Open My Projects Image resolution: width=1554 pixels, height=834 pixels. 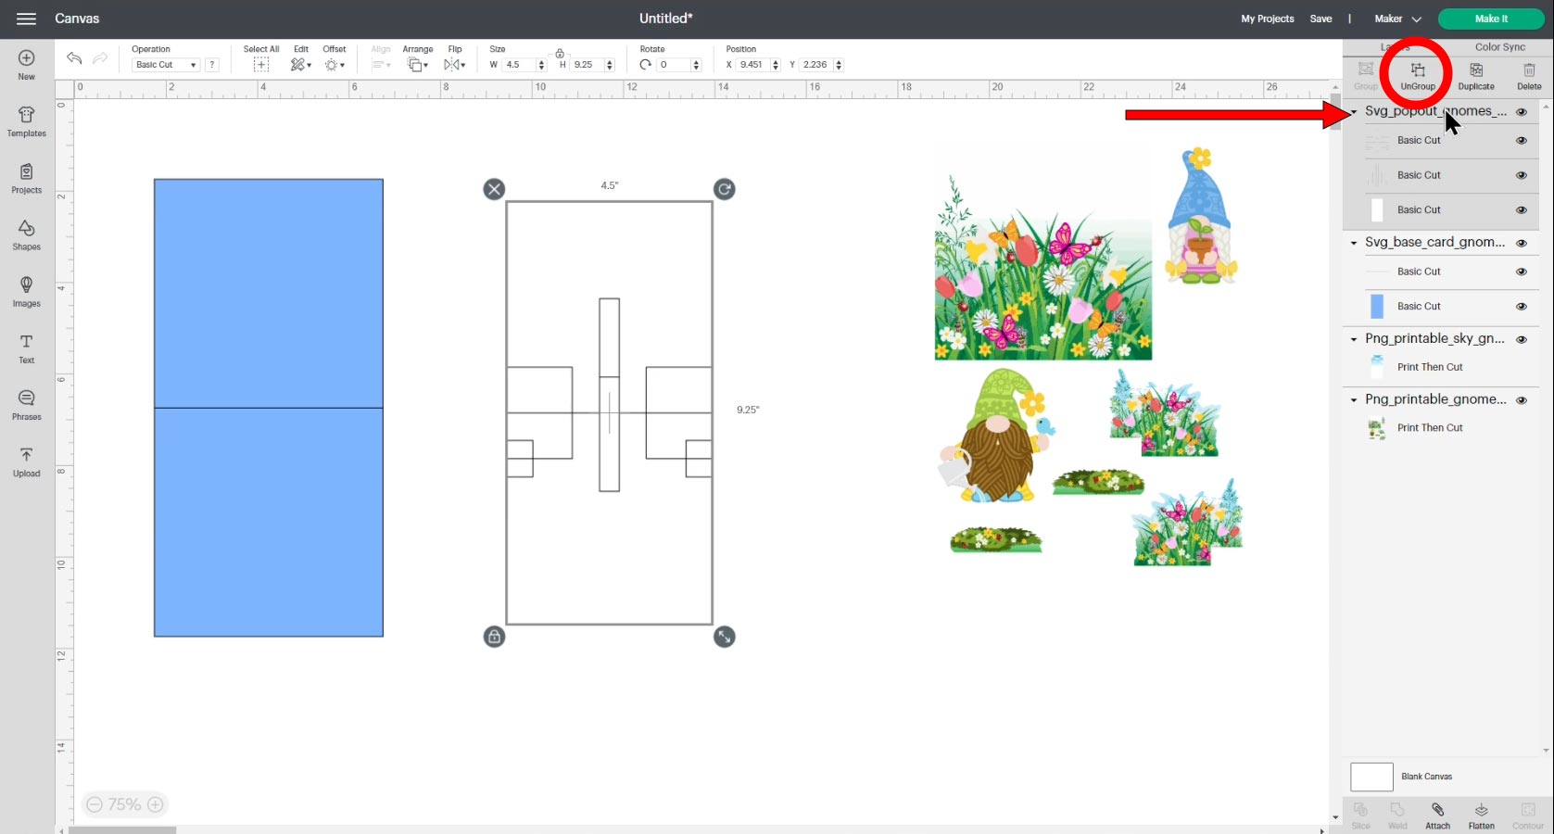[x=1267, y=19]
